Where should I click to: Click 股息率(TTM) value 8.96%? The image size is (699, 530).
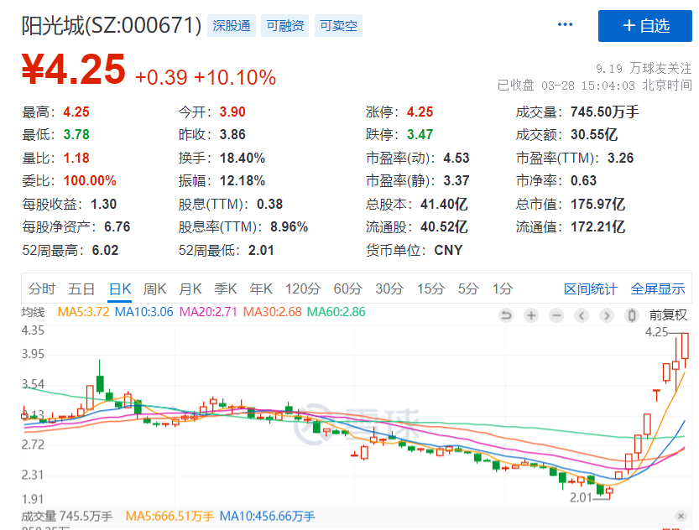tap(289, 227)
